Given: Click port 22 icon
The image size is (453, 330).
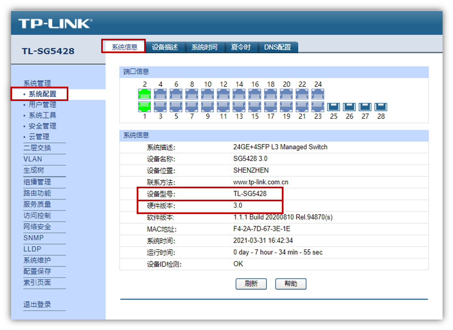Looking at the screenshot, I should 302,94.
